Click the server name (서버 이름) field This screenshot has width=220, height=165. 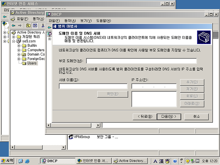click(x=93, y=86)
